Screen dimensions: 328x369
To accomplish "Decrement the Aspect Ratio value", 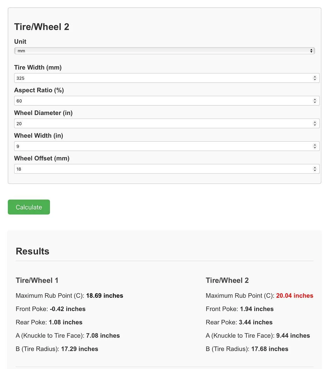I will [x=315, y=102].
